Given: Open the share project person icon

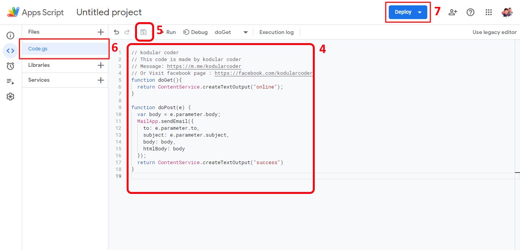Looking at the screenshot, I should [453, 12].
